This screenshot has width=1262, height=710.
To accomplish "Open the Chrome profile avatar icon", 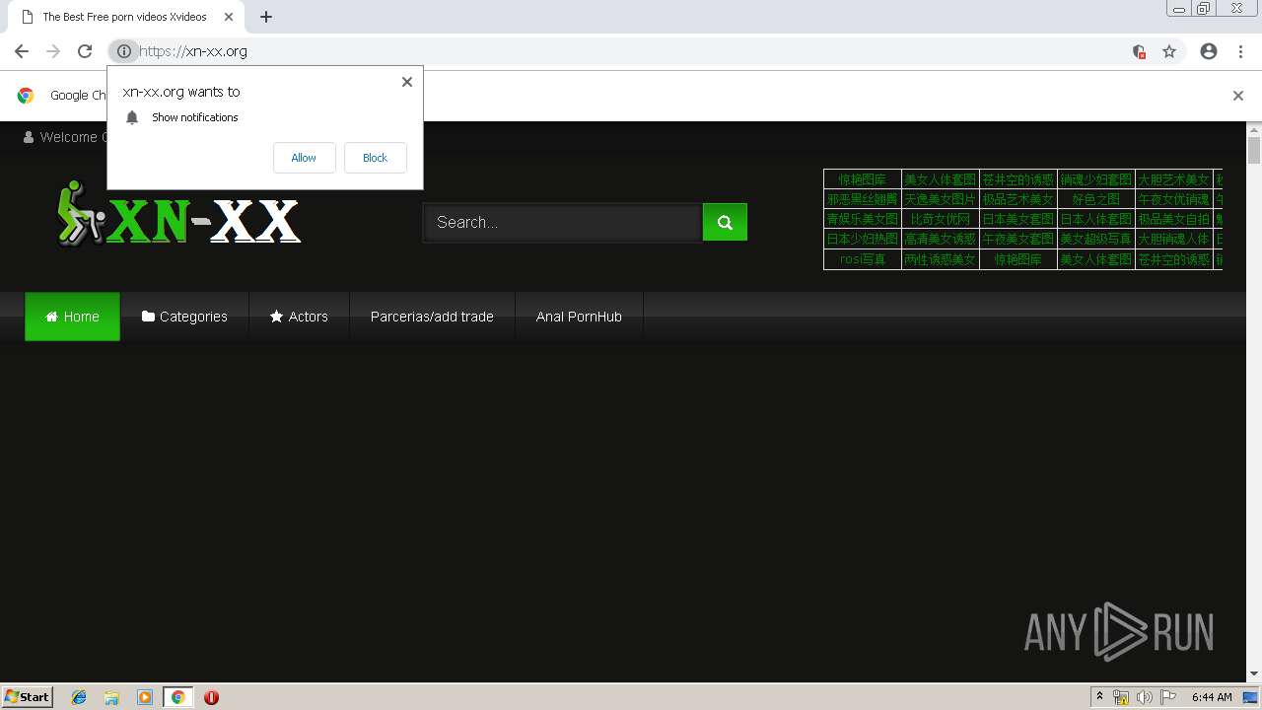I will [x=1209, y=51].
